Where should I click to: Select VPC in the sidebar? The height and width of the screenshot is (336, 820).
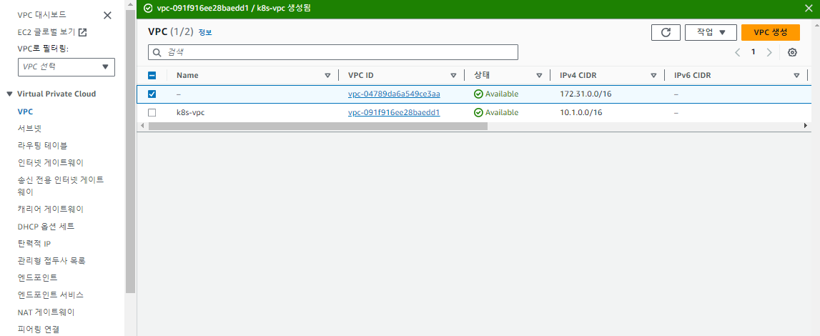[x=26, y=112]
